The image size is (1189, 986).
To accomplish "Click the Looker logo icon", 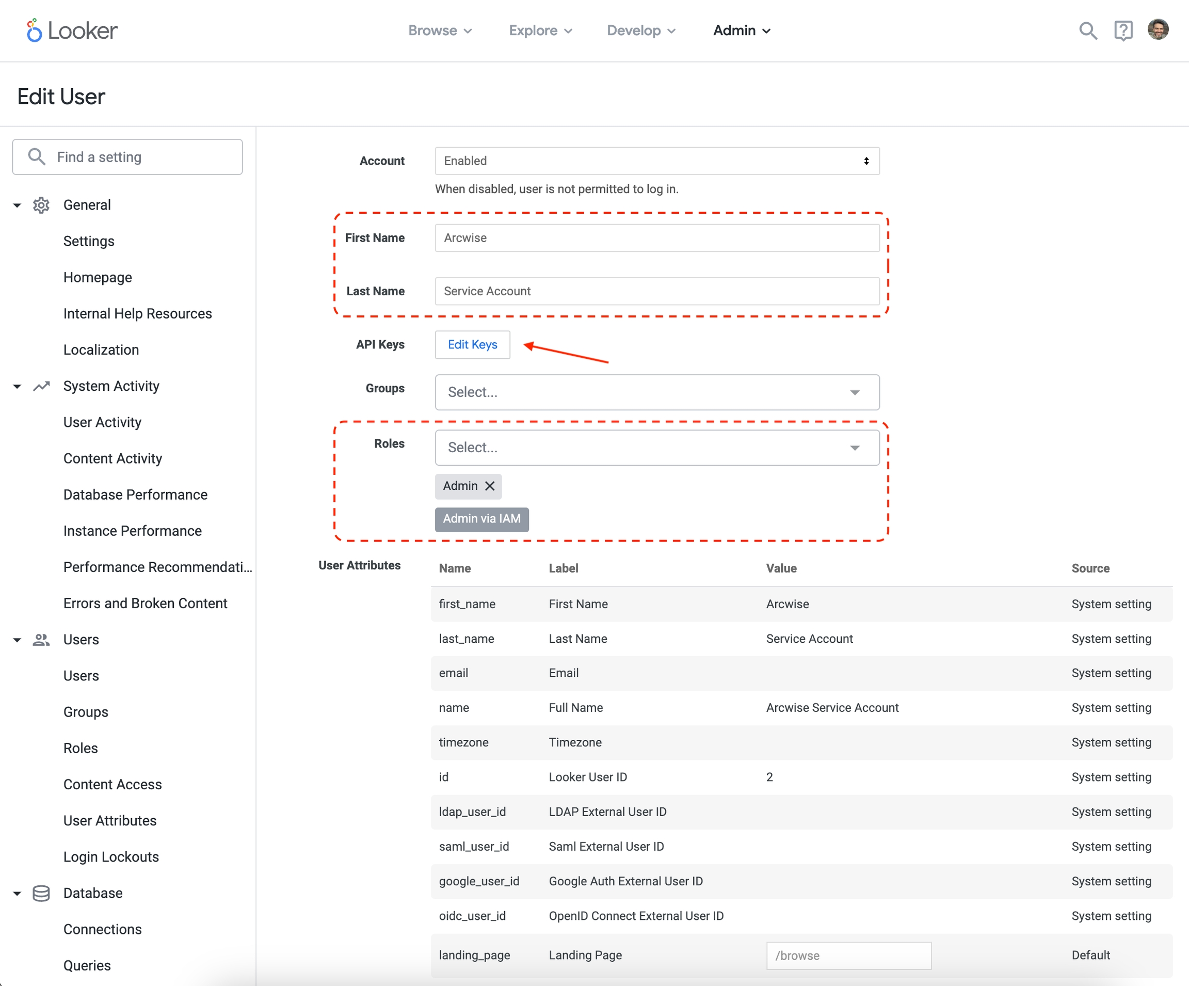I will tap(34, 30).
